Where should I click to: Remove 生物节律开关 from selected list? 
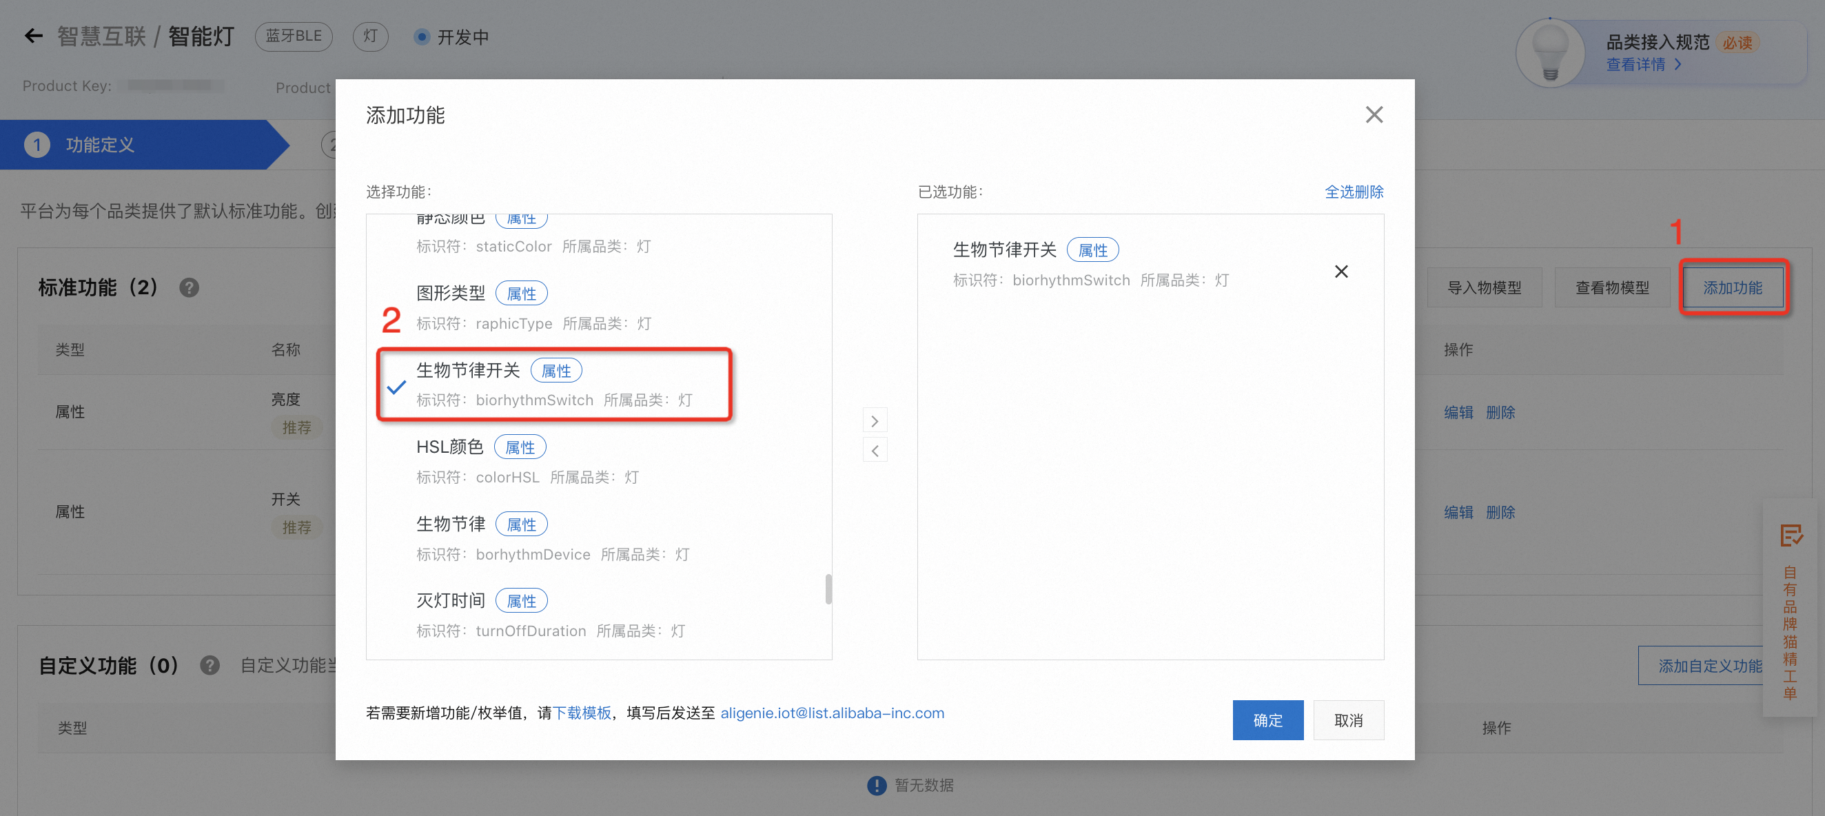[x=1340, y=272]
